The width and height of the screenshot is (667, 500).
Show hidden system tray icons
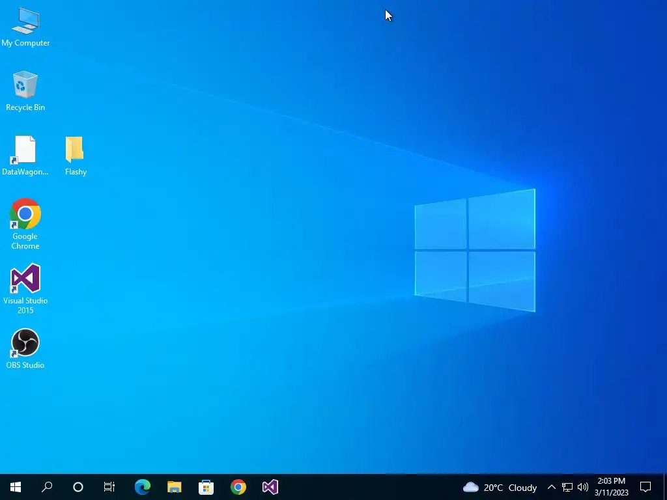coord(551,487)
